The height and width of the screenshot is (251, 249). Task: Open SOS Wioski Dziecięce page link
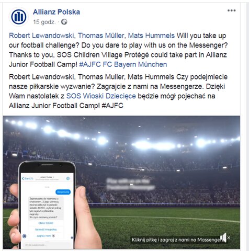(x=101, y=96)
